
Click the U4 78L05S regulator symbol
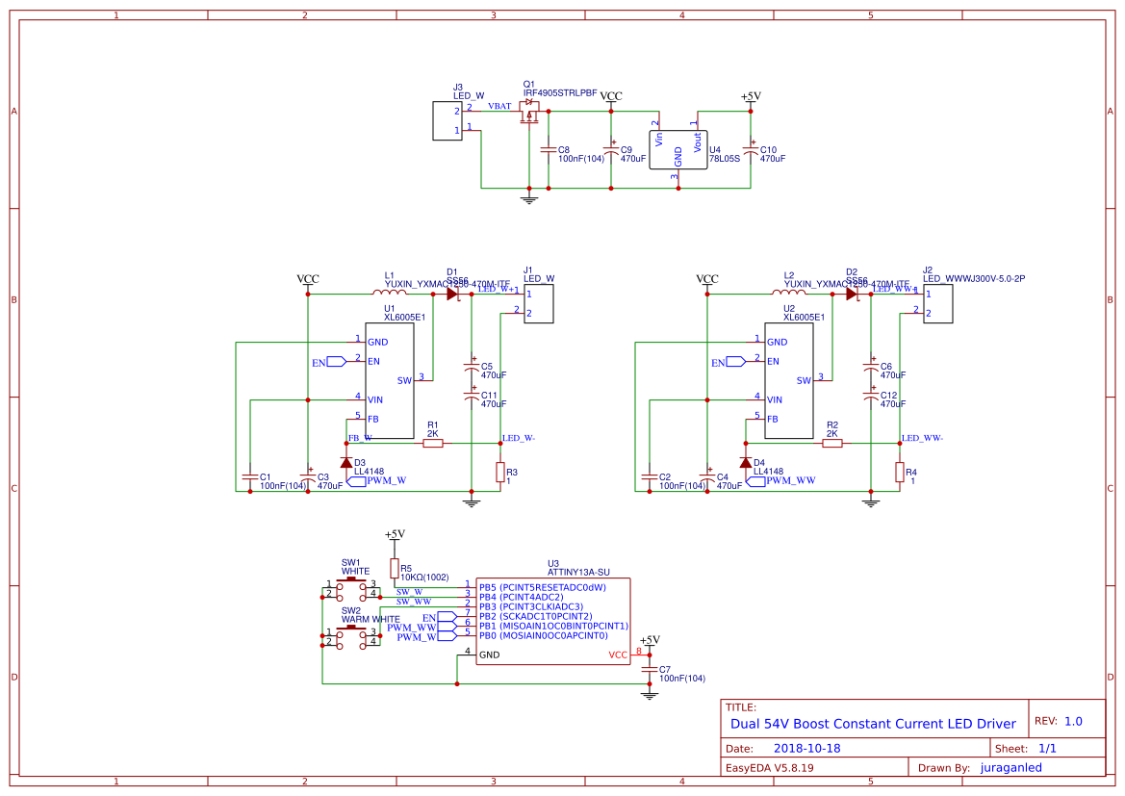coord(678,149)
